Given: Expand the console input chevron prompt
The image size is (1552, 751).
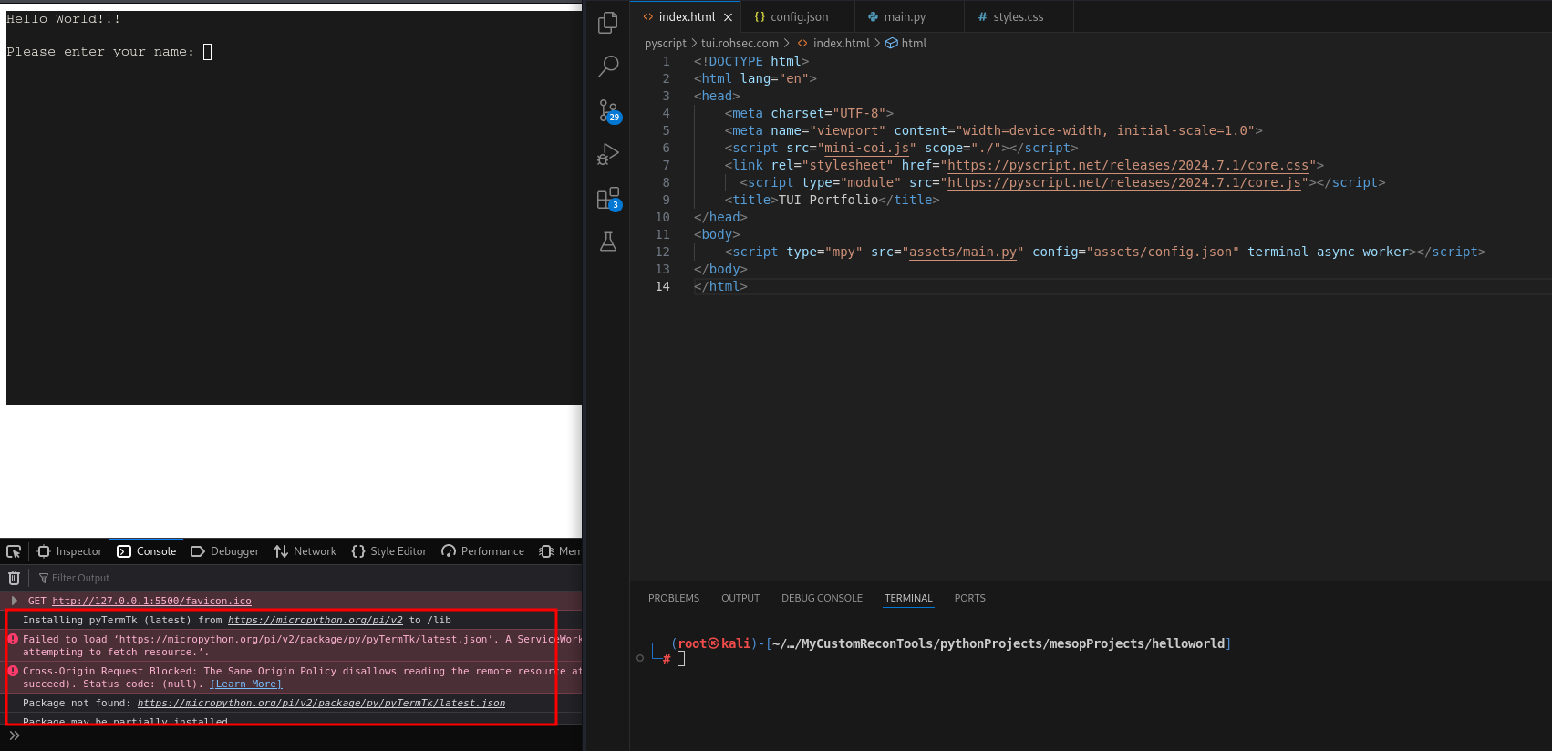Looking at the screenshot, I should tap(14, 736).
